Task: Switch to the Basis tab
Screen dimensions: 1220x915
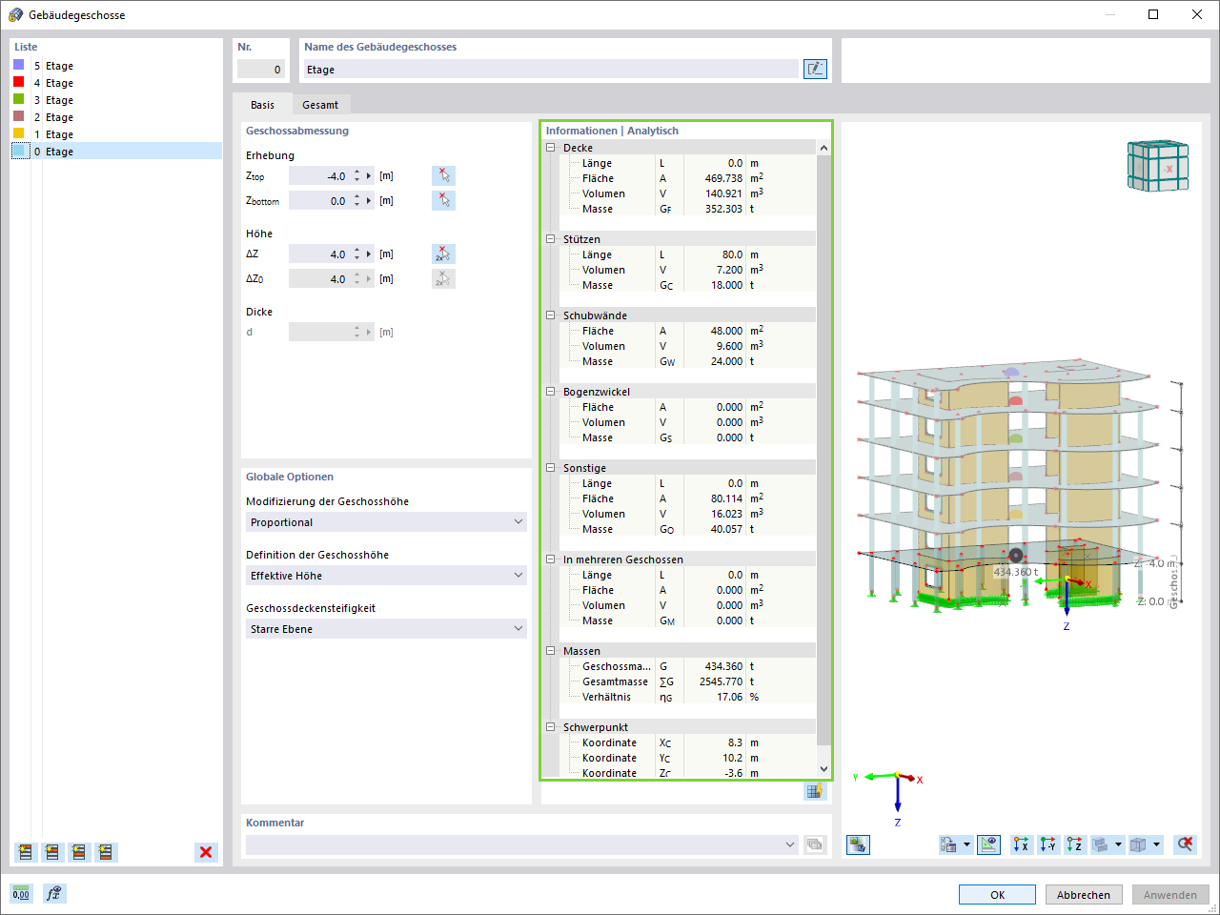Action: [262, 105]
